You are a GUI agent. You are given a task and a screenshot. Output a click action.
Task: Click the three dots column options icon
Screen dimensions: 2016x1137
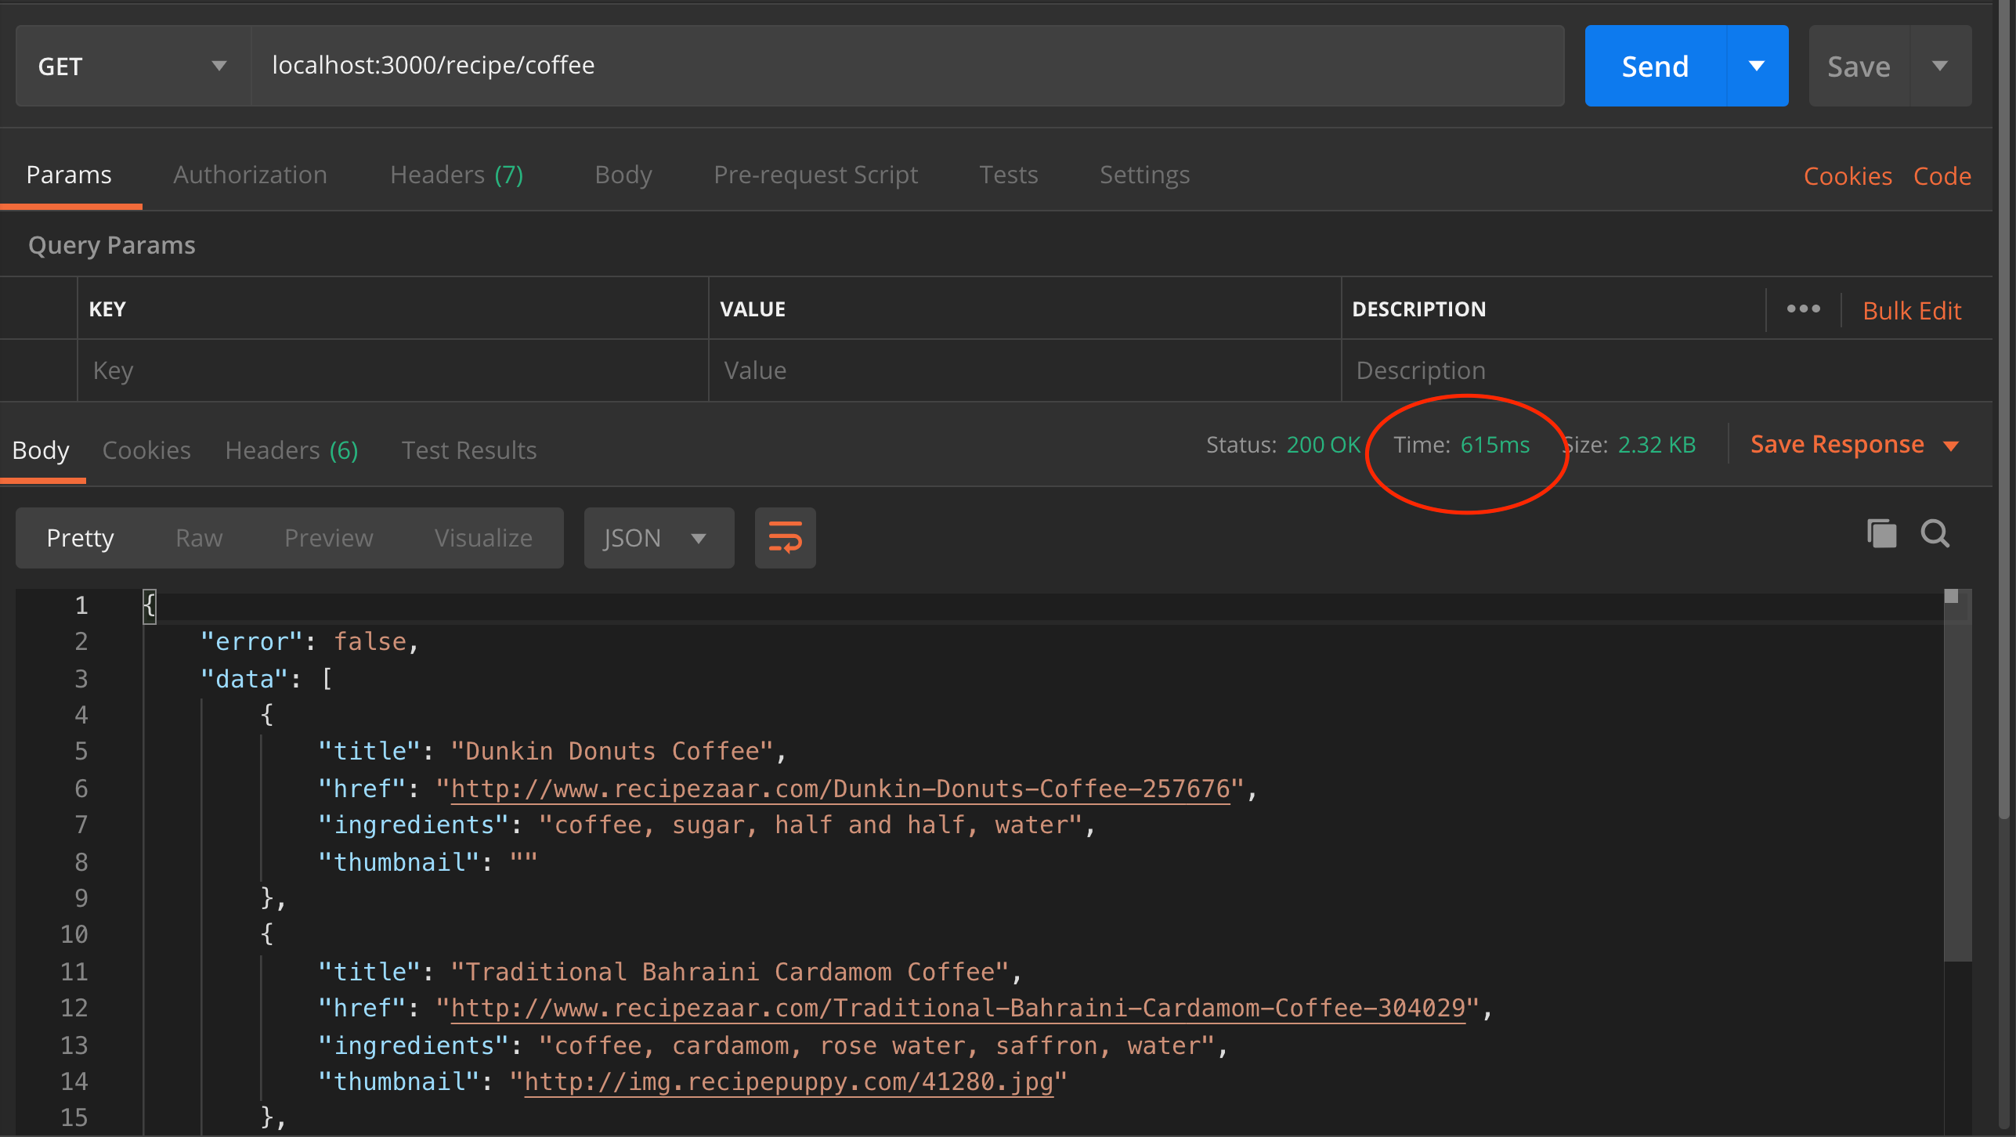1803,309
